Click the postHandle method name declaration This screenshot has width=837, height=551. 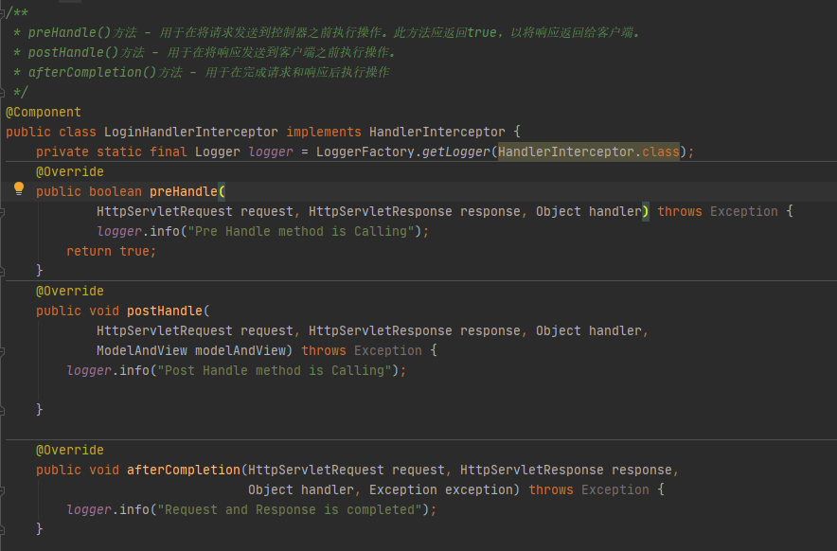coord(164,311)
